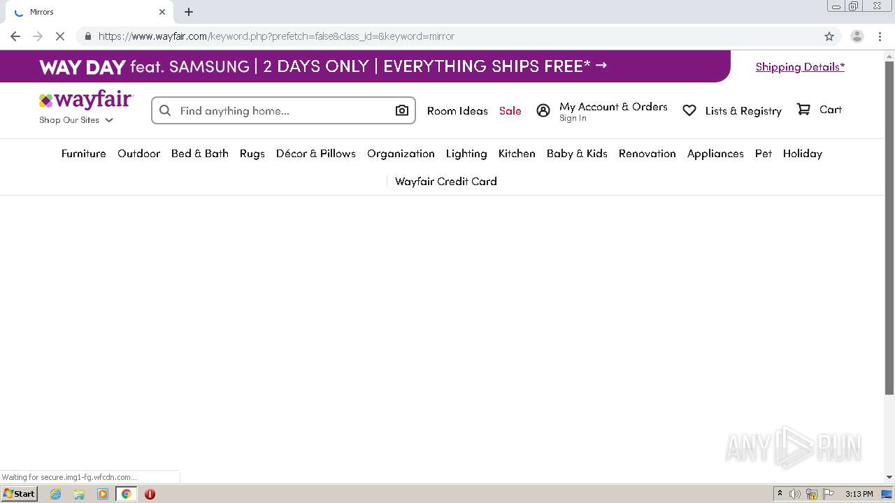This screenshot has width=895, height=503.
Task: Click the red Sale link
Action: [x=510, y=110]
